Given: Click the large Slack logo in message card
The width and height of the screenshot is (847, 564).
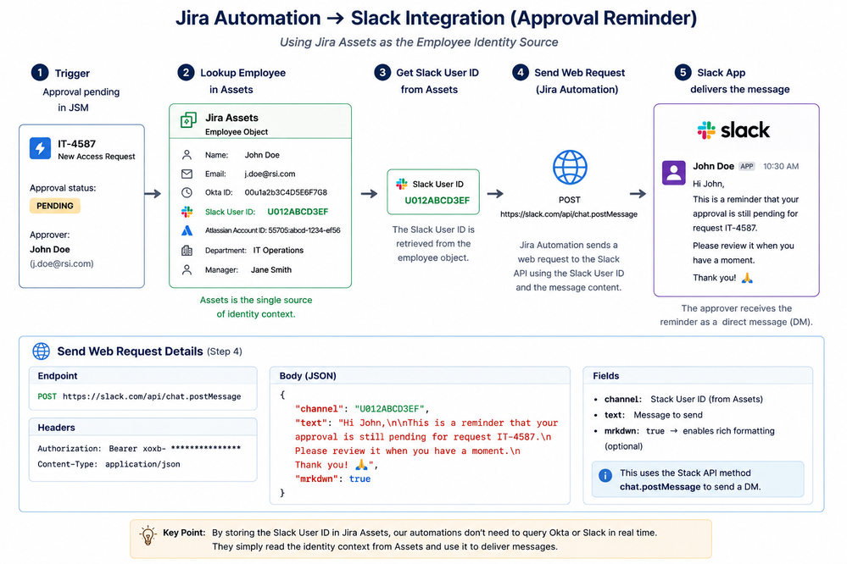Looking at the screenshot, I should pos(733,130).
